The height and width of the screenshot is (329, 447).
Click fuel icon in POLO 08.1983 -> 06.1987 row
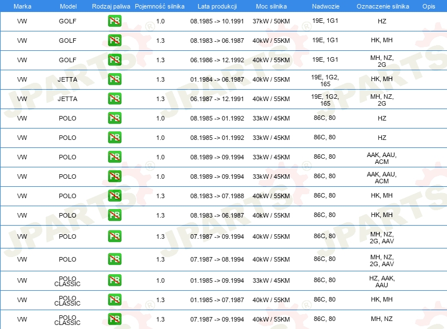pyautogui.click(x=114, y=215)
